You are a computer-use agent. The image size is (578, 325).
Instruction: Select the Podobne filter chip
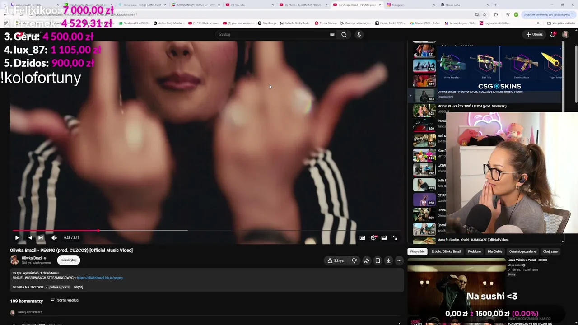(475, 251)
